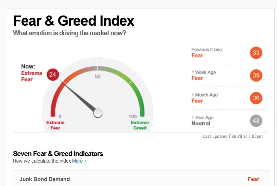Click the orange 33 Previous Close badge
Screen dimensions: 277x186
pos(256,53)
